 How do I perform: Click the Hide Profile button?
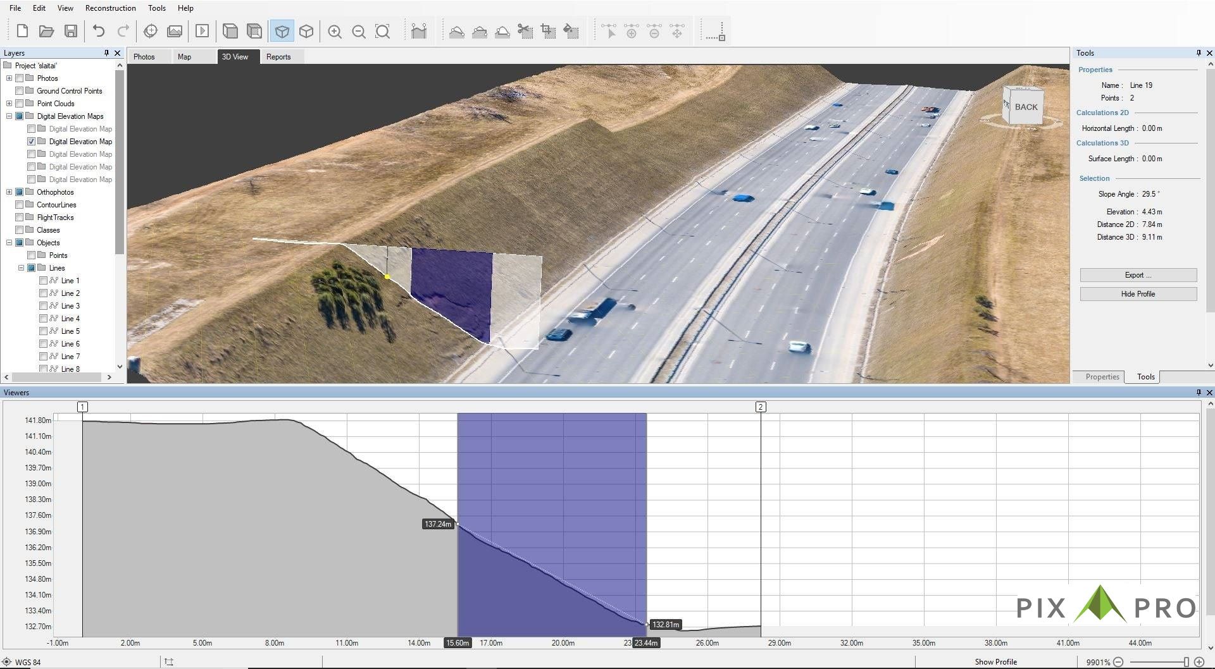pyautogui.click(x=1137, y=293)
